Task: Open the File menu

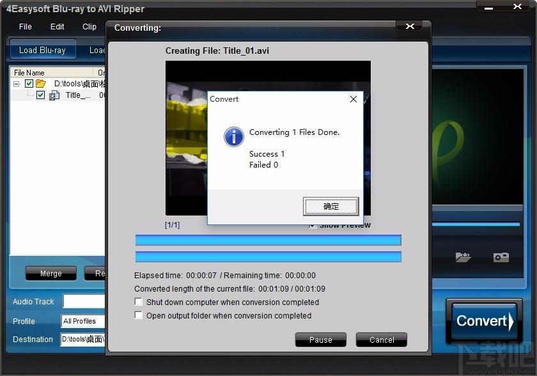Action: tap(26, 27)
